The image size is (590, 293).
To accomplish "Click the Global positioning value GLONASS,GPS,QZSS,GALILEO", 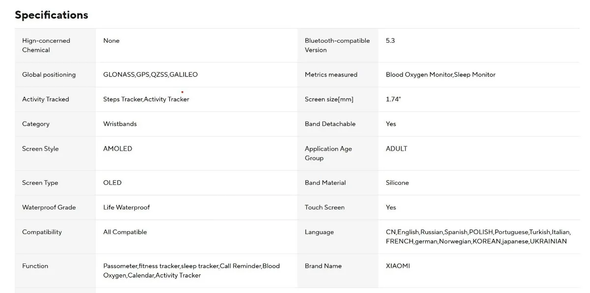I will [150, 75].
